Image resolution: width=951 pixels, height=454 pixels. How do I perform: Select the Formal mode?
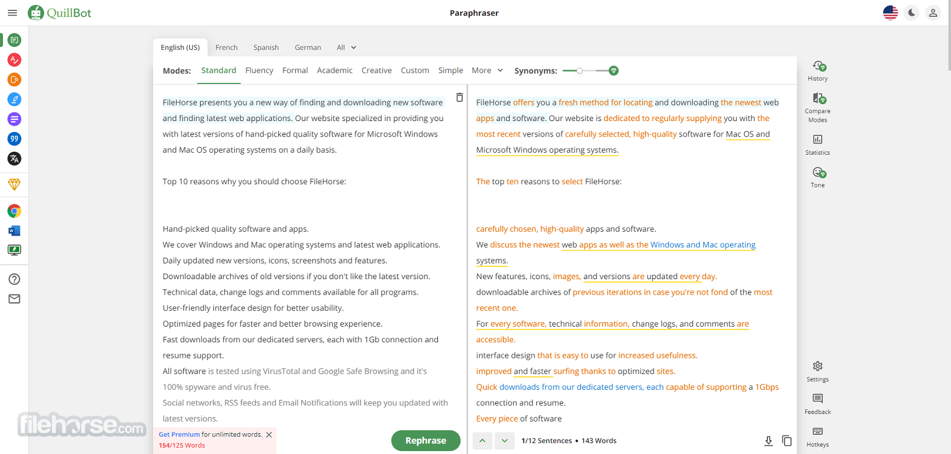[295, 71]
